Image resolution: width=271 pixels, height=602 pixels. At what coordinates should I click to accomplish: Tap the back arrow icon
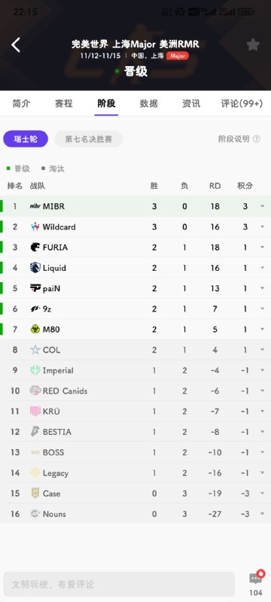15,45
